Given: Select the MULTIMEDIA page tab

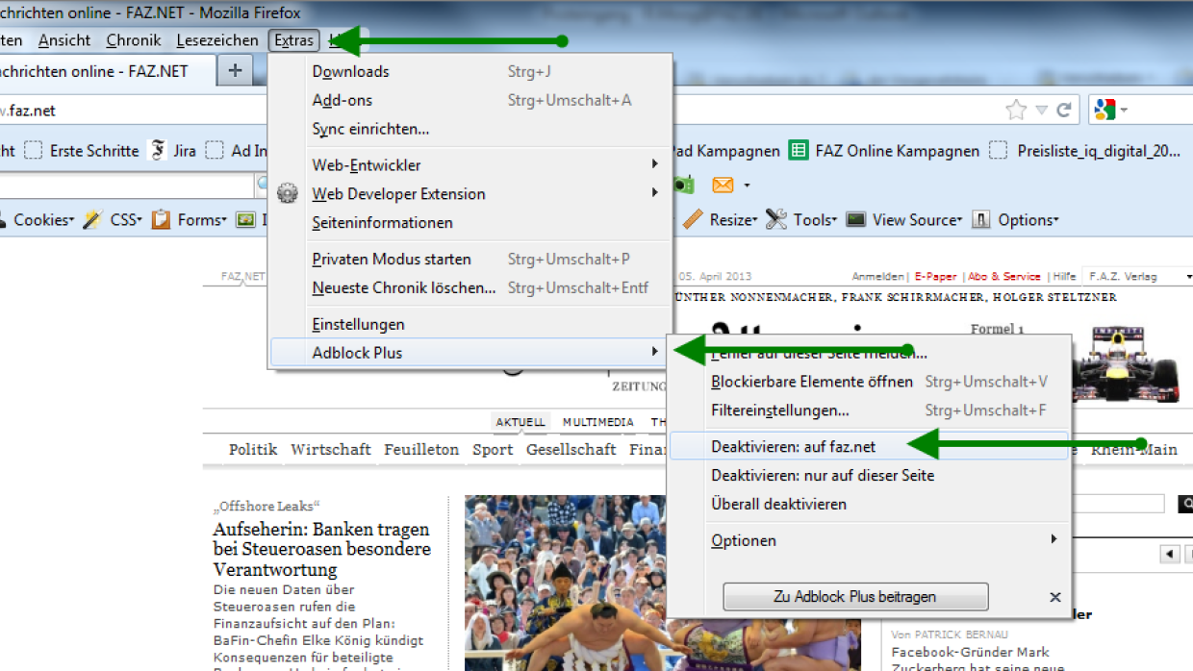Looking at the screenshot, I should pos(598,422).
